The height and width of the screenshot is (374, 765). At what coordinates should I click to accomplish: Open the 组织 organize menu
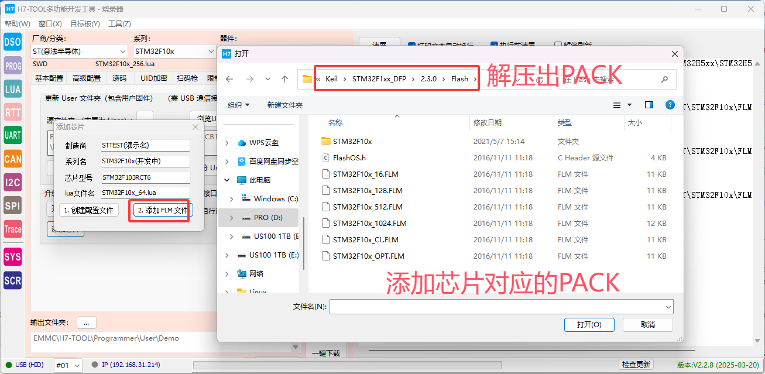click(x=239, y=105)
